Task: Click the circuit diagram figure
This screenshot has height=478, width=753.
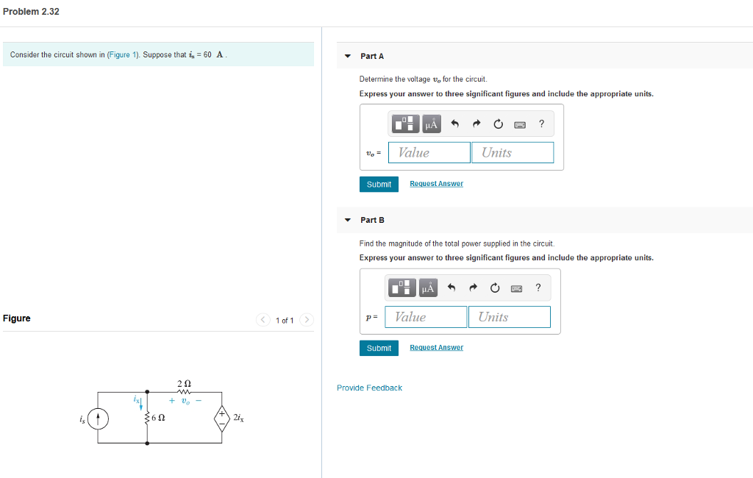Action: point(163,413)
